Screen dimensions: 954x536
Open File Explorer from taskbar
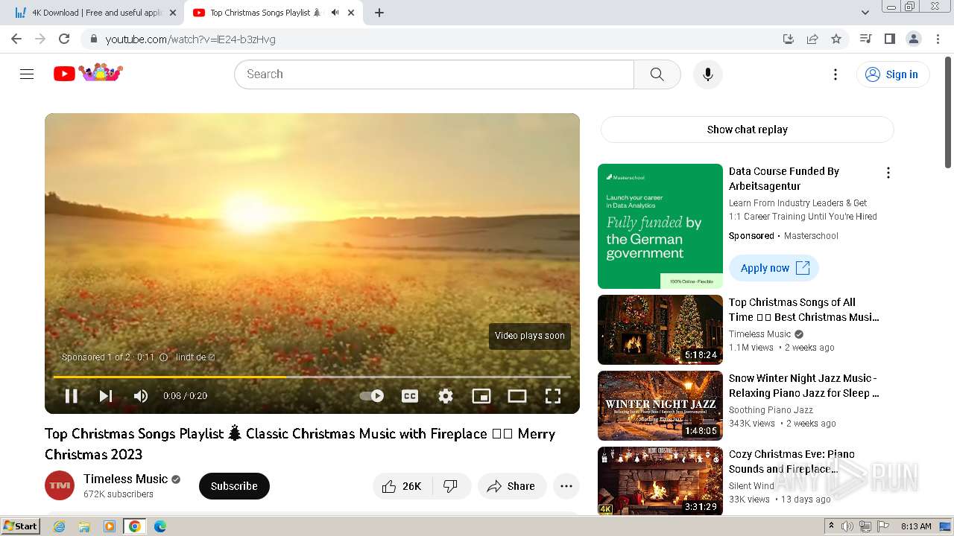pyautogui.click(x=84, y=526)
